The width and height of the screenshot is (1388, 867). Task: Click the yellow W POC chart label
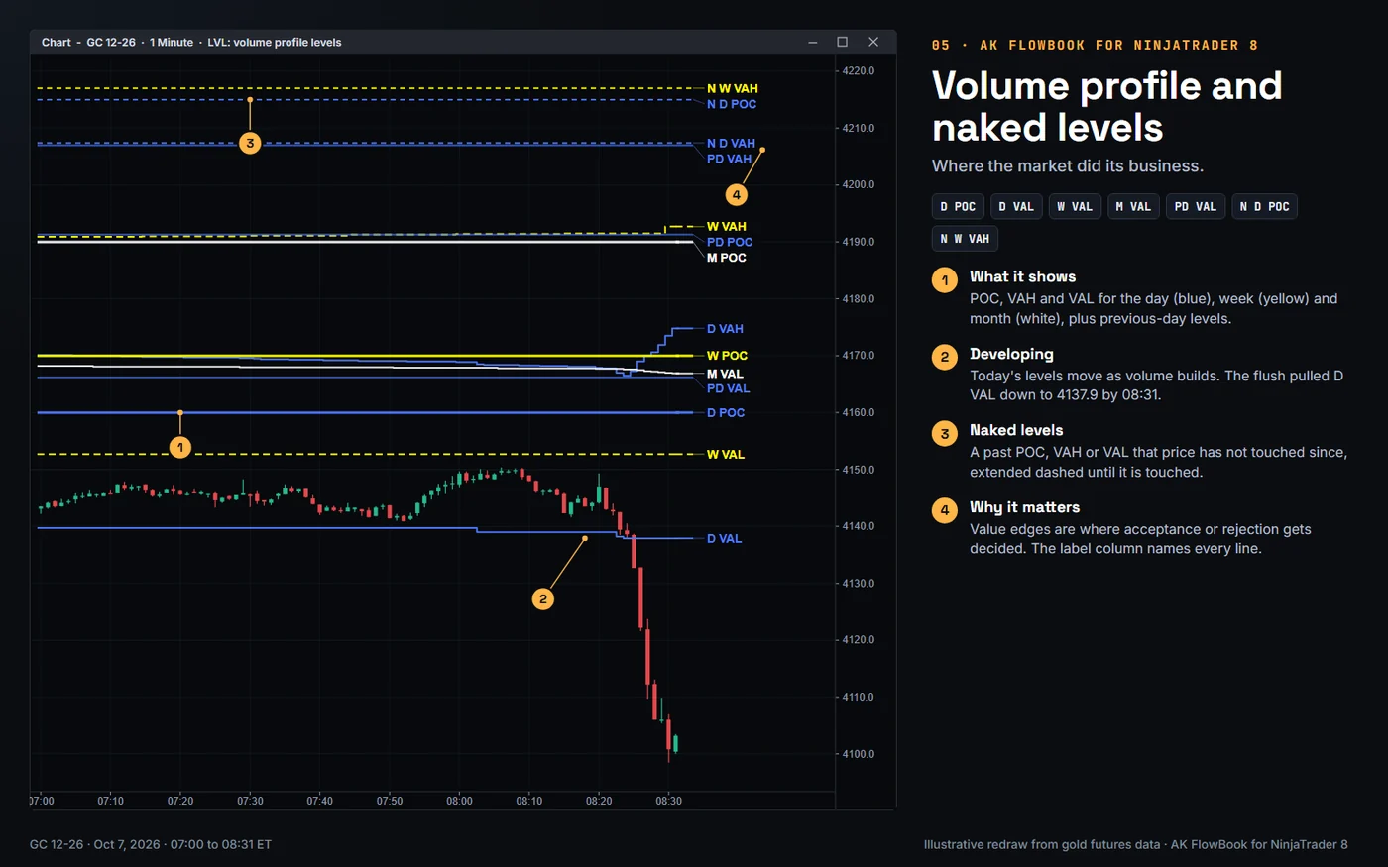[727, 355]
